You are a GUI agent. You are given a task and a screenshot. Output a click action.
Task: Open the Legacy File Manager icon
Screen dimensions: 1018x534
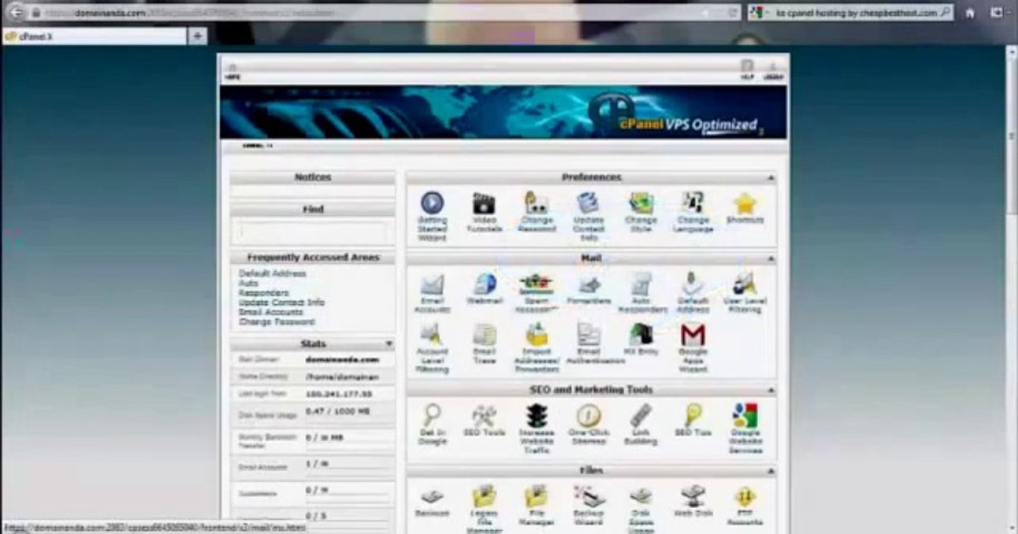coord(484,495)
